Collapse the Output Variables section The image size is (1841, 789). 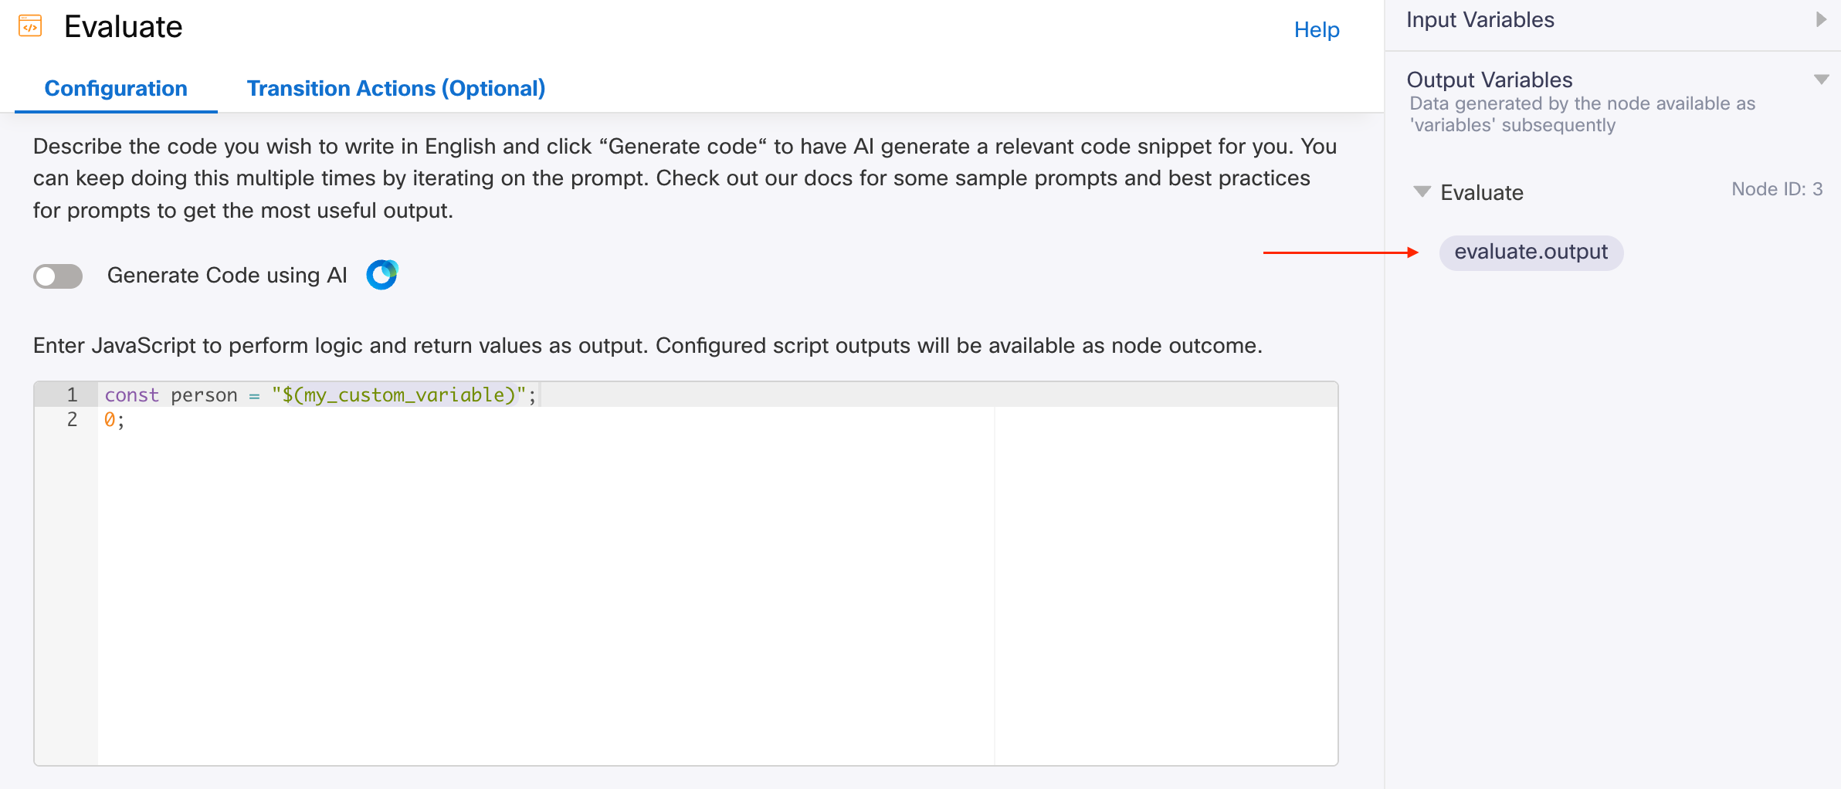pos(1821,80)
